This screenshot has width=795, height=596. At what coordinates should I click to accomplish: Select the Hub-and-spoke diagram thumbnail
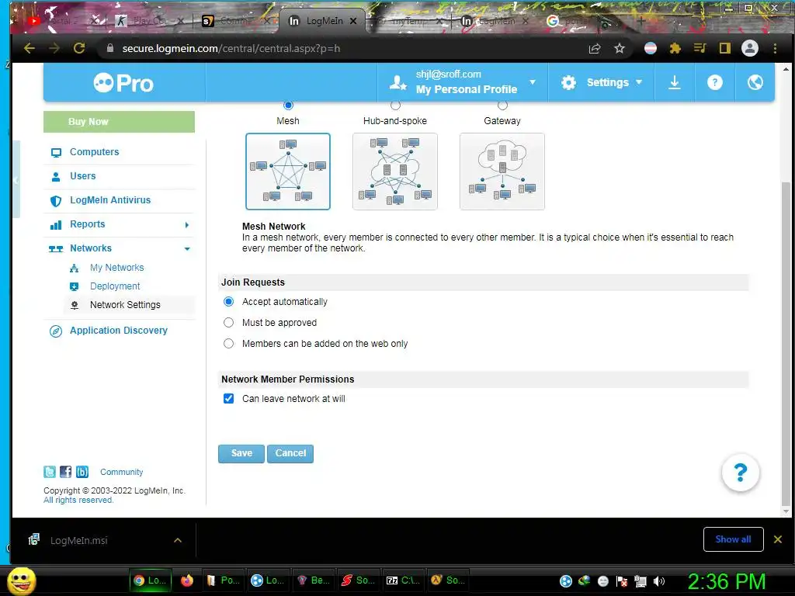click(395, 172)
